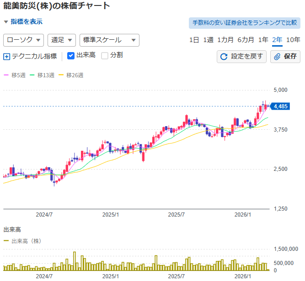This screenshot has width=305, height=281.
Task: Select the 6カ月 range tab
Action: coord(245,40)
